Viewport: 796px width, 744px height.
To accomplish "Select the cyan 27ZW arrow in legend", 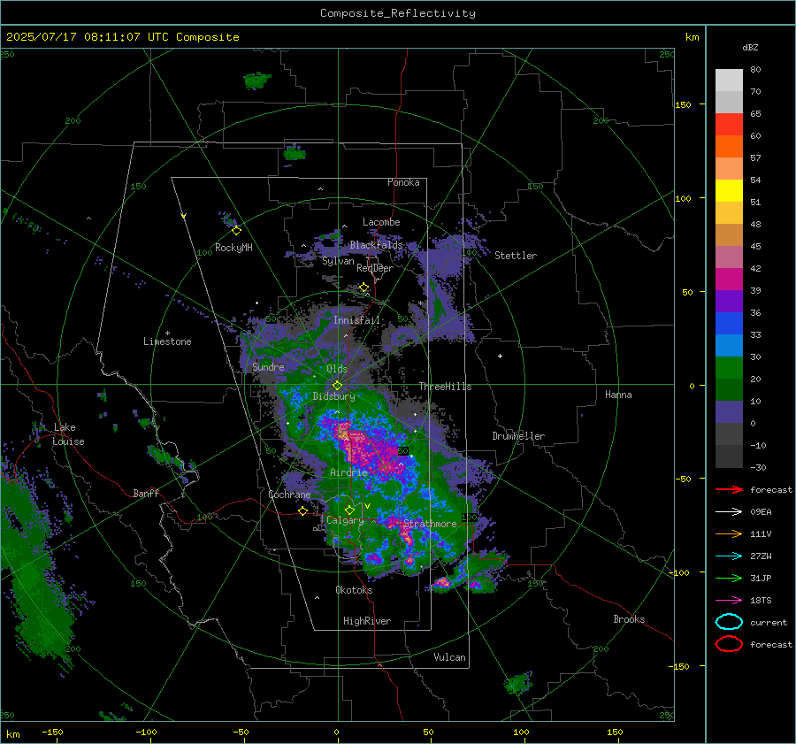I will [x=729, y=556].
